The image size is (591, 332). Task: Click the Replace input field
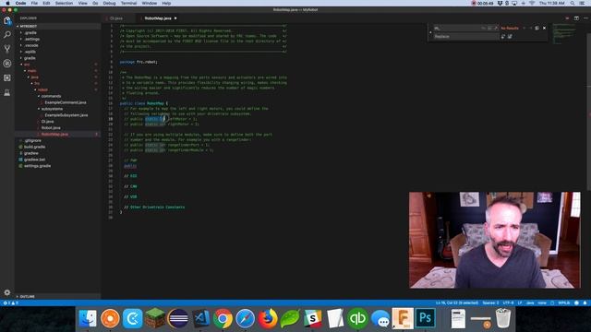point(465,37)
